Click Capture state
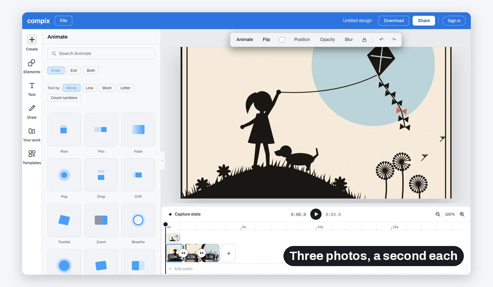The width and height of the screenshot is (493, 287). tap(184, 214)
